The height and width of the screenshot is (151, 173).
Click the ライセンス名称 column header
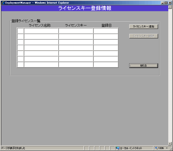pos(40,26)
